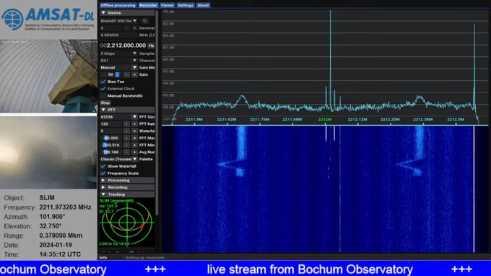Decrease Decimation with minus button
Viewport: 491px width, 276px height.
click(x=126, y=28)
